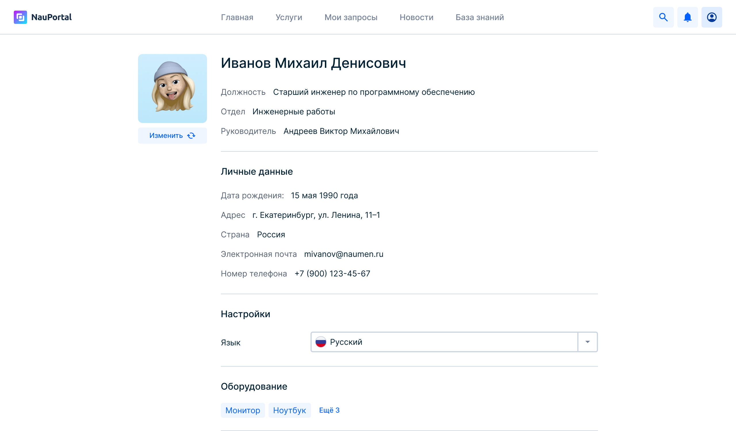Click the Язык label

(231, 343)
